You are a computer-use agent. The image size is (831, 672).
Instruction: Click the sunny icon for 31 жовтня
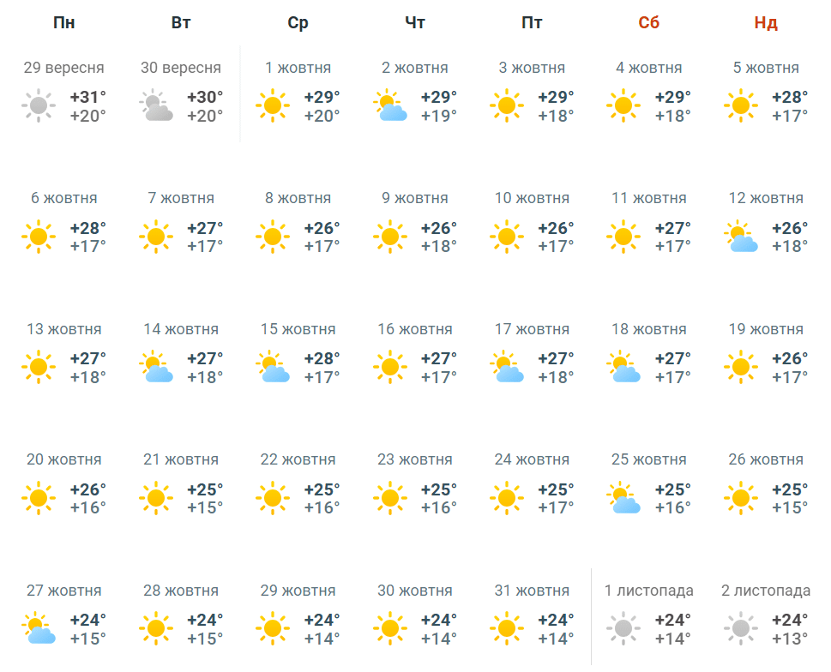(x=507, y=628)
